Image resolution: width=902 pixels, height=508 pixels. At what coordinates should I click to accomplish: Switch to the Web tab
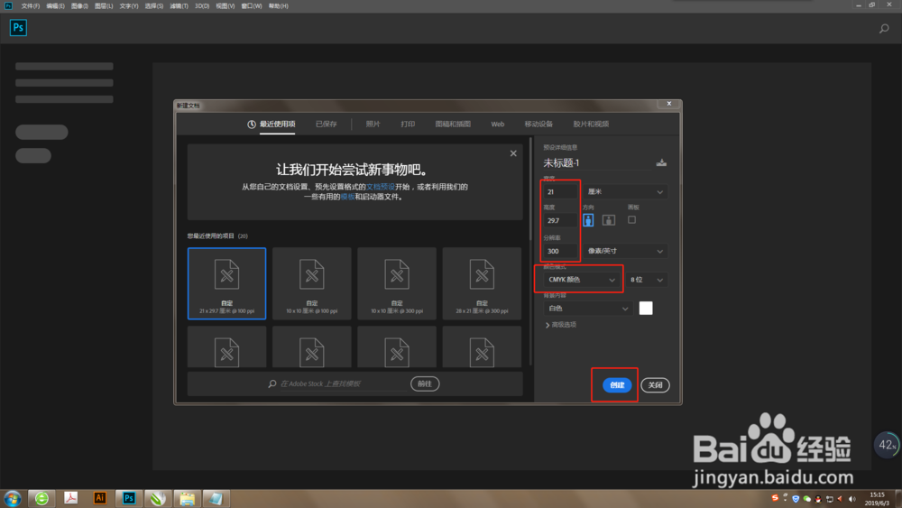(498, 125)
